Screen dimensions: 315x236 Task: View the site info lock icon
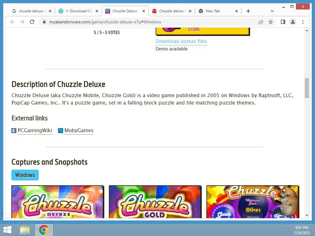pos(44,22)
